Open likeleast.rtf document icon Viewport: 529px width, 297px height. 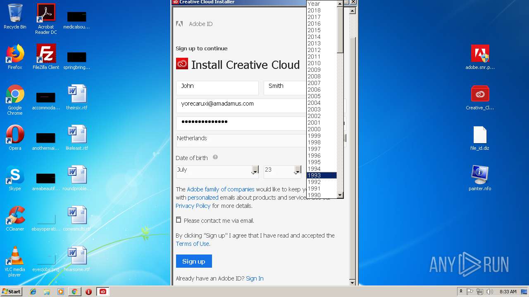[x=77, y=138]
